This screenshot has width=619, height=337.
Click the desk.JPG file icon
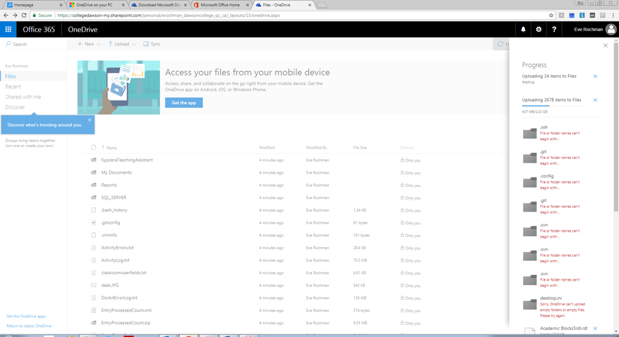click(x=93, y=285)
